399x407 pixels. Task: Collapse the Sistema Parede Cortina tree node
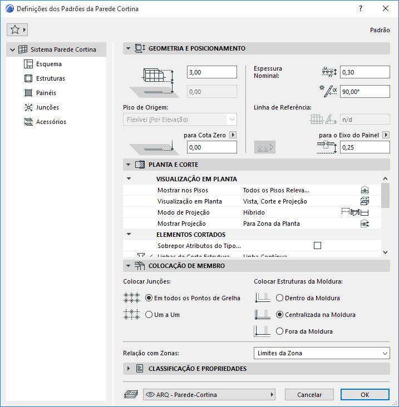(x=12, y=49)
